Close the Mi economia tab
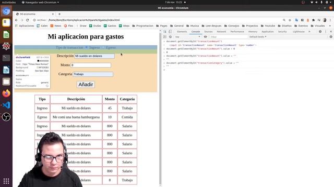 [53, 14]
